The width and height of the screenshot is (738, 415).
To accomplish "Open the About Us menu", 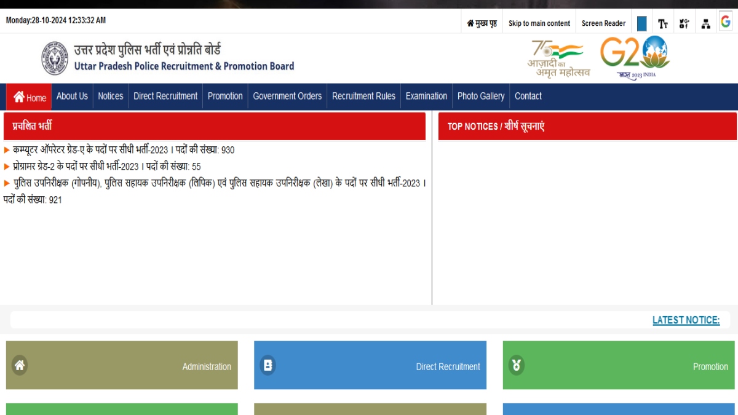I will coord(72,96).
